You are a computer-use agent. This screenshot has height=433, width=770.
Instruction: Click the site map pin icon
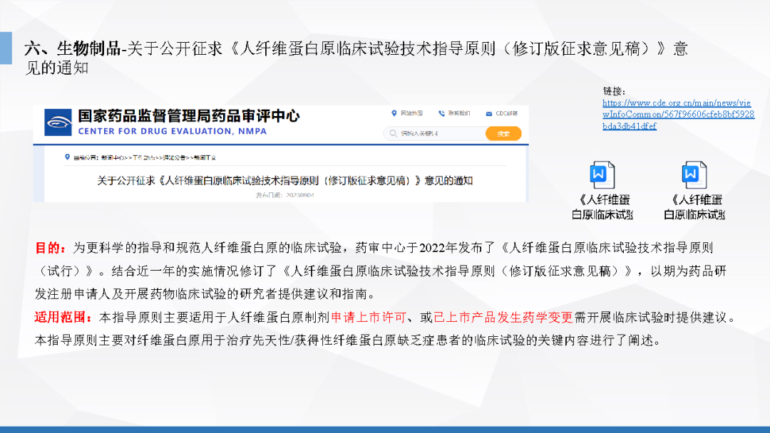point(394,113)
